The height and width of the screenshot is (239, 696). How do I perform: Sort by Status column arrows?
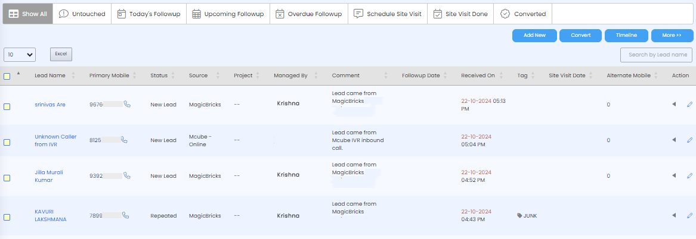[173, 76]
